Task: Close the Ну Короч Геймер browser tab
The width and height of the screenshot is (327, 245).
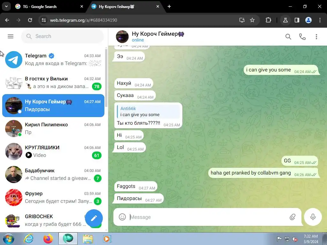Action: 158,6
